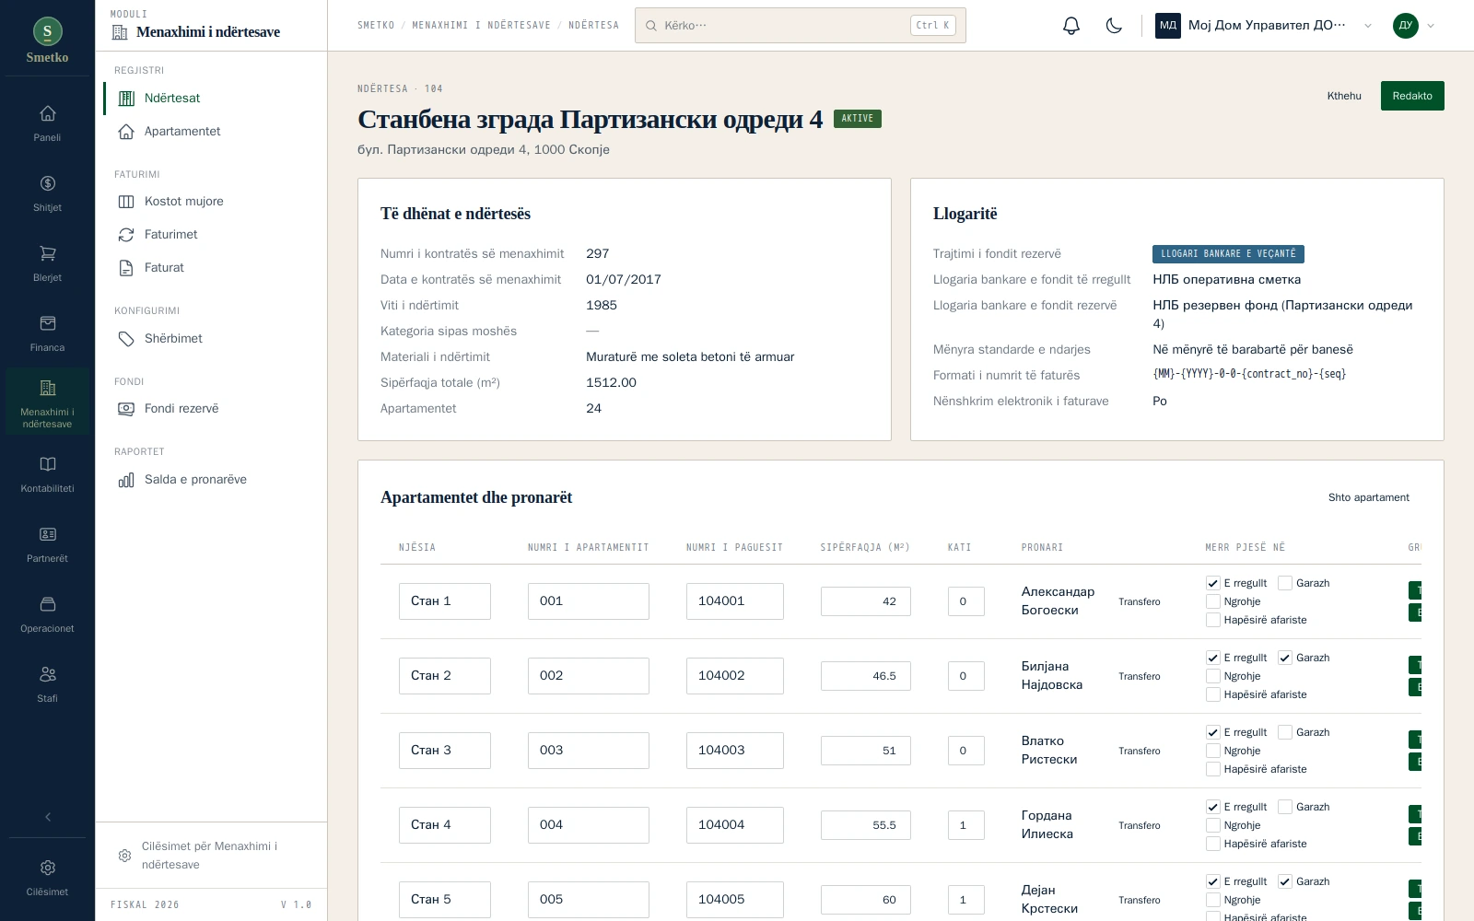This screenshot has width=1474, height=921.
Task: Click floor field of Стан 5
Action: (965, 900)
